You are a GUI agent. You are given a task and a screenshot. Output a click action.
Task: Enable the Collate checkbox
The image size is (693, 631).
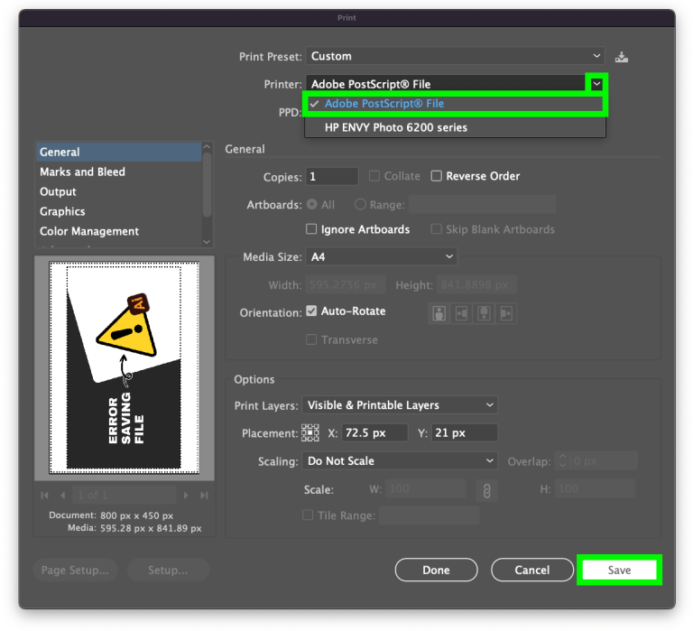coord(374,176)
